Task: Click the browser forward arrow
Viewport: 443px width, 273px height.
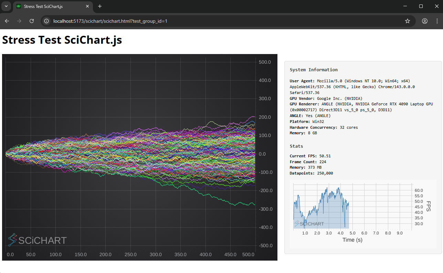Action: 19,21
